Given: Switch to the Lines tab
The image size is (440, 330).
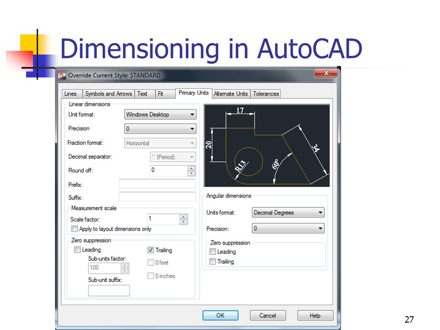Looking at the screenshot, I should pyautogui.click(x=72, y=93).
